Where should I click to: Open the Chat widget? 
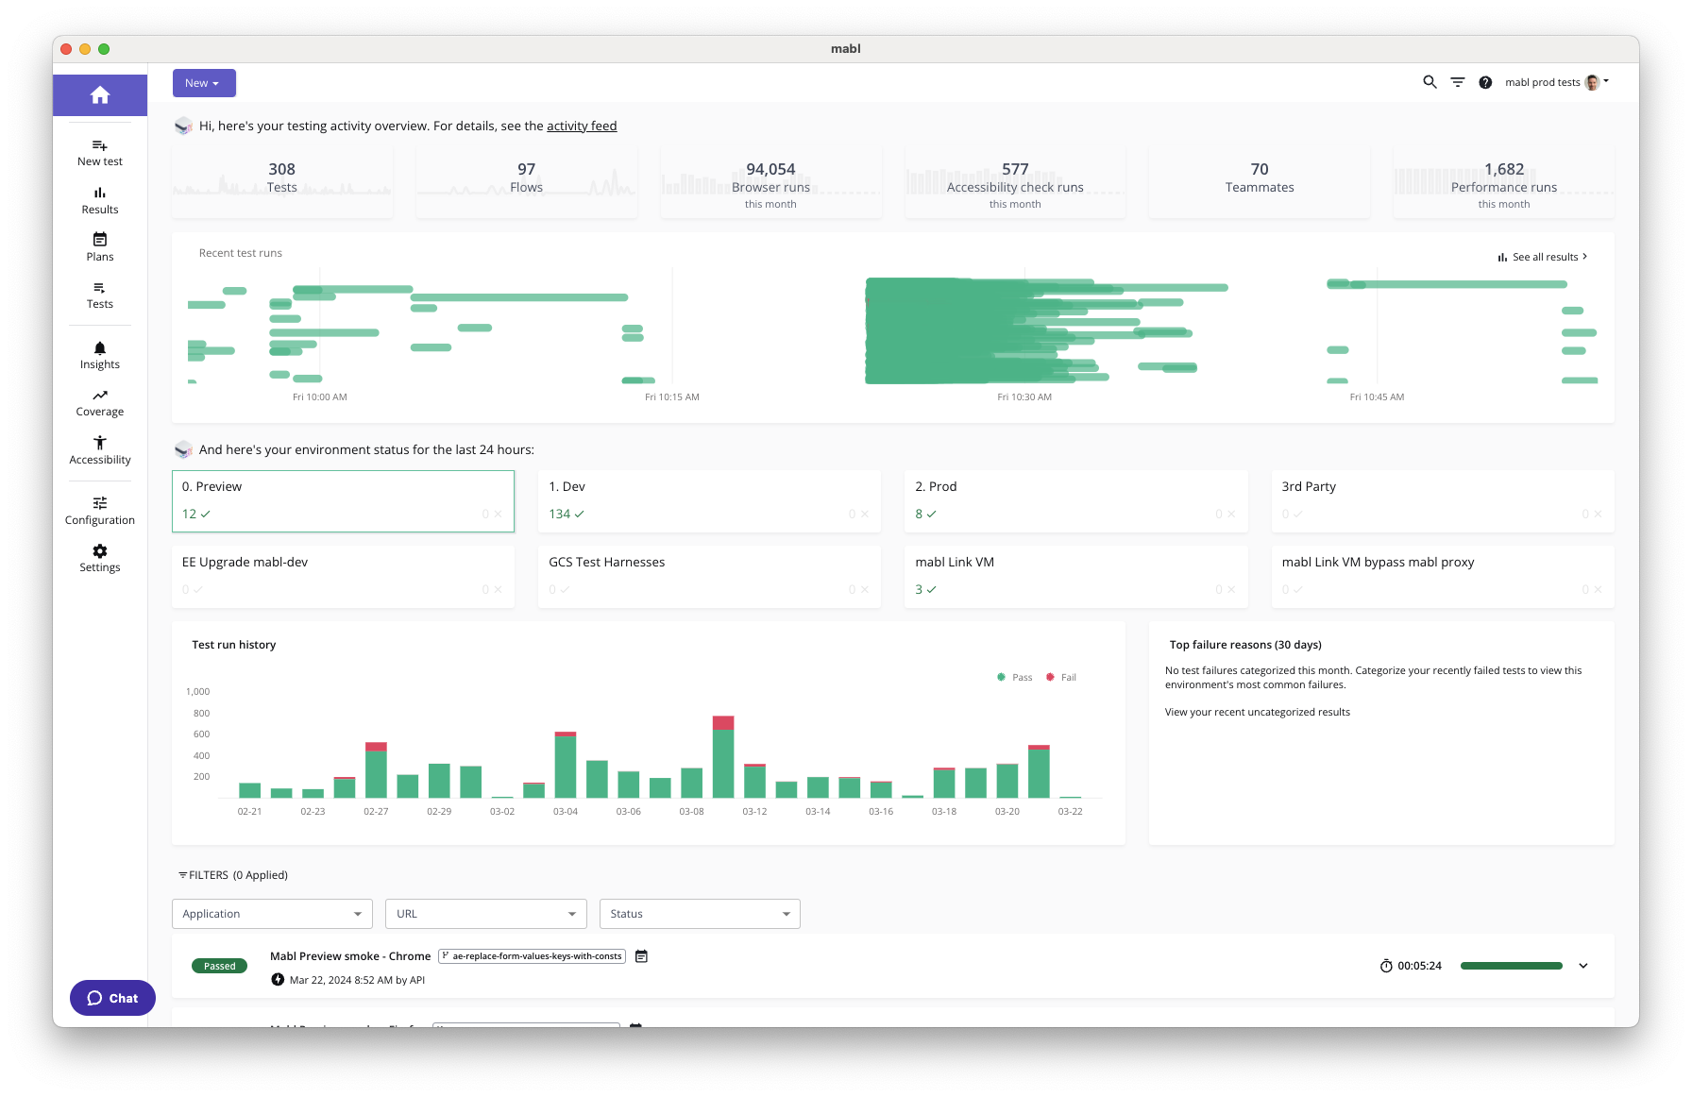click(x=112, y=998)
